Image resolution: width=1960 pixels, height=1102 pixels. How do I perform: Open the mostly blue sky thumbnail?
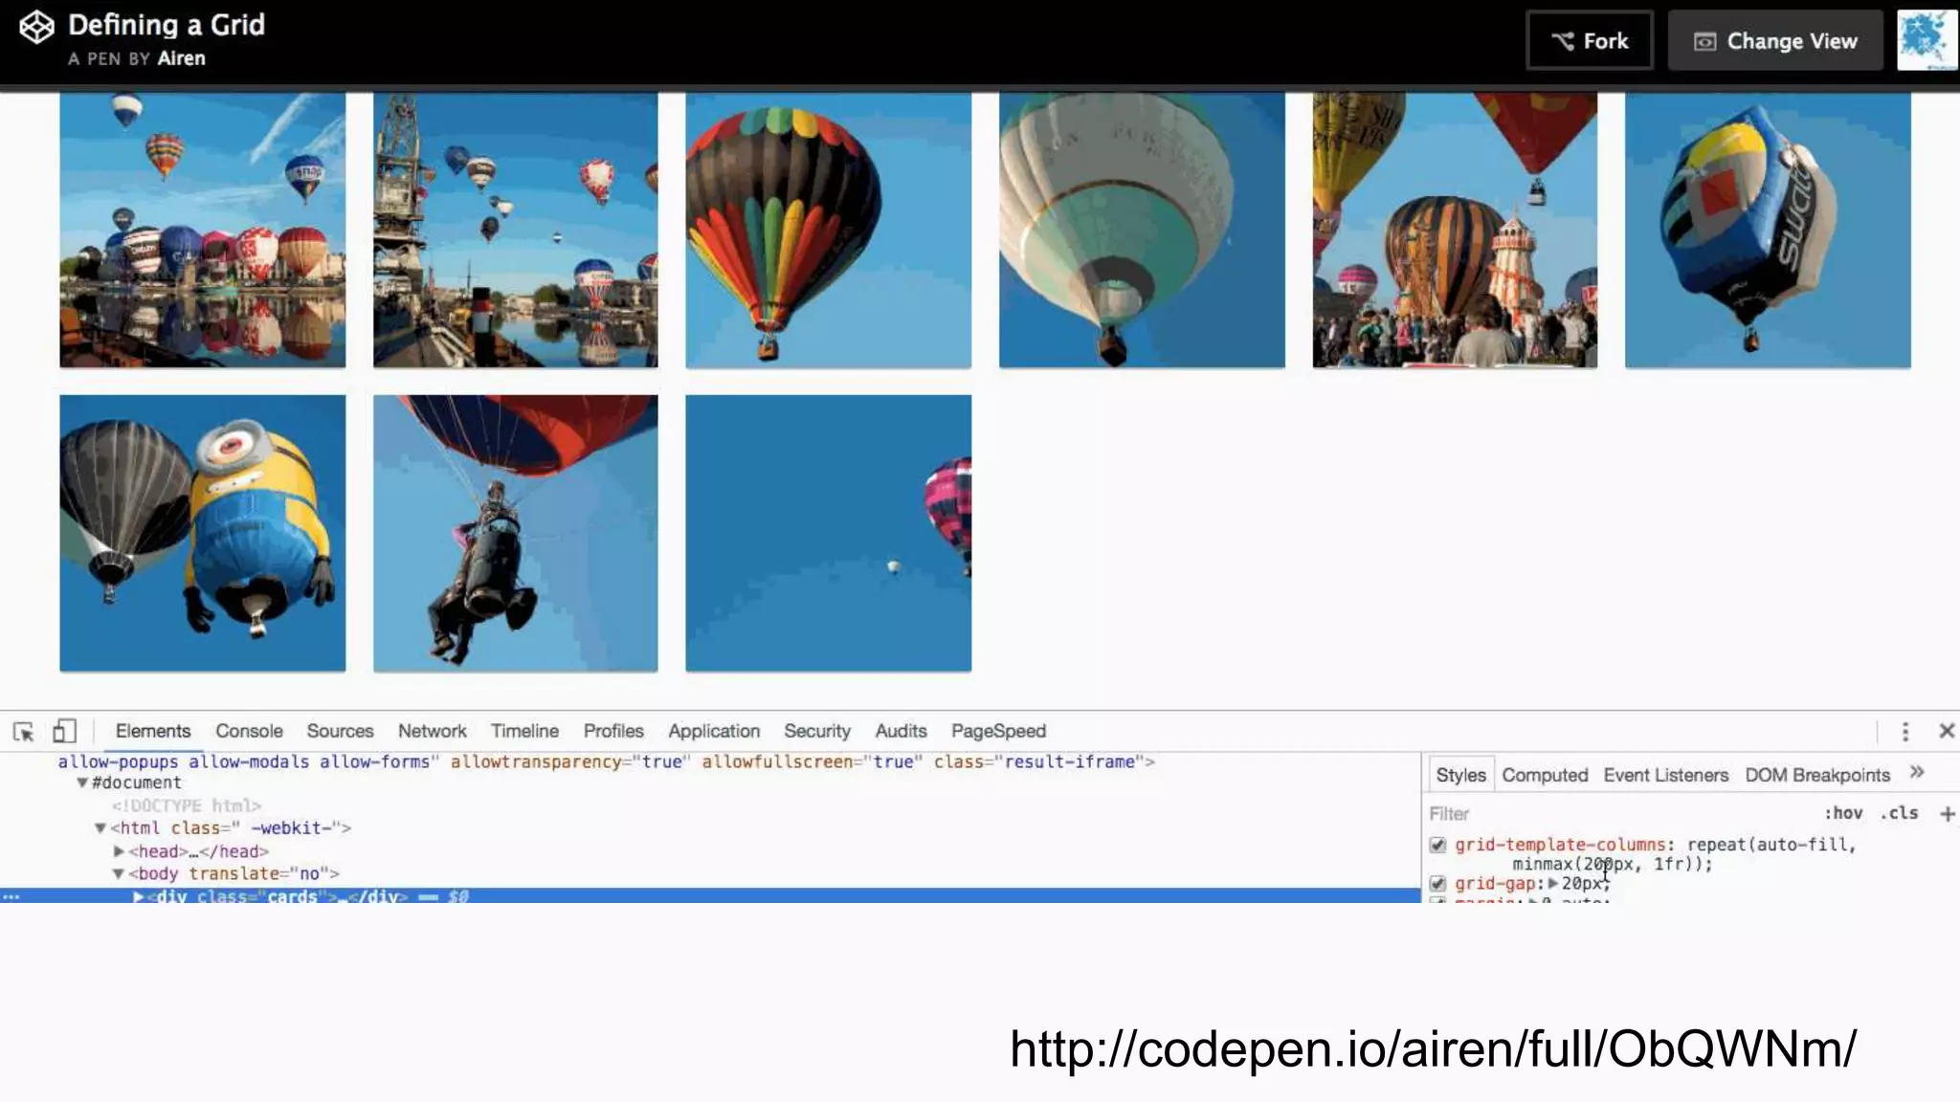[828, 533]
